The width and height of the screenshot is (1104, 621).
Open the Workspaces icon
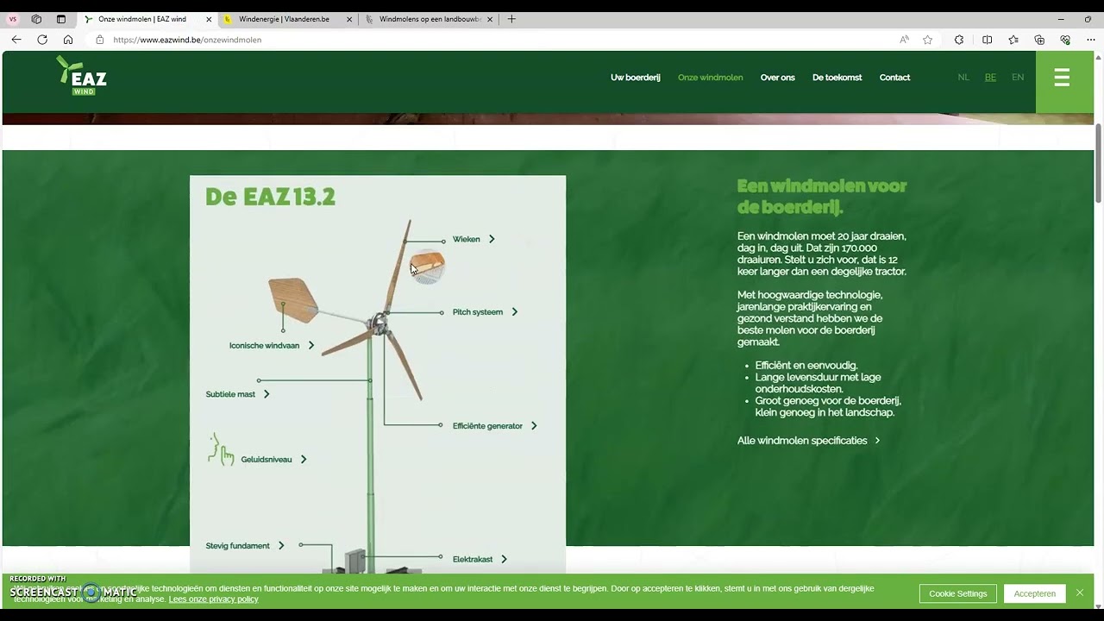click(x=36, y=19)
